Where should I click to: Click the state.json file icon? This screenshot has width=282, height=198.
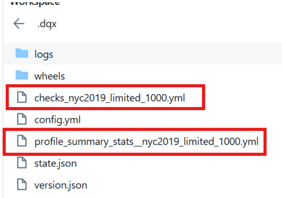click(x=22, y=162)
